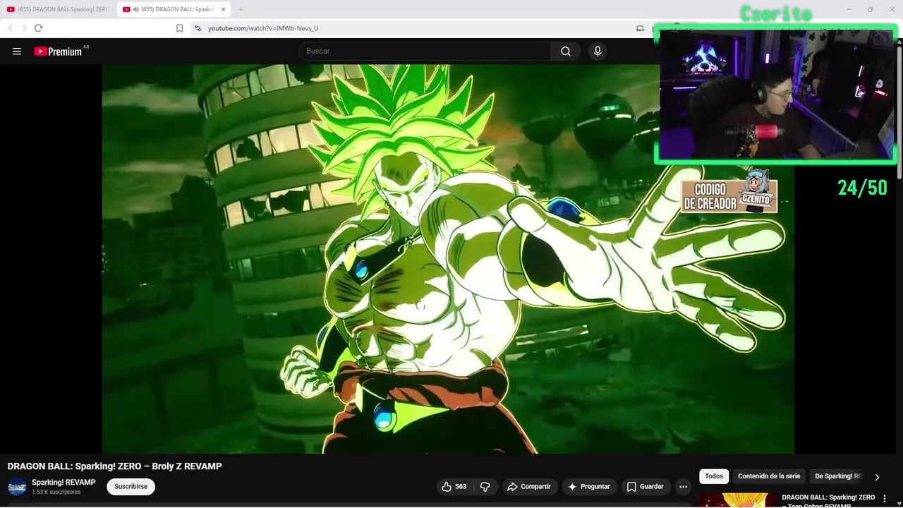The height and width of the screenshot is (508, 903).
Task: Go back with browser back arrow
Action: (10, 28)
